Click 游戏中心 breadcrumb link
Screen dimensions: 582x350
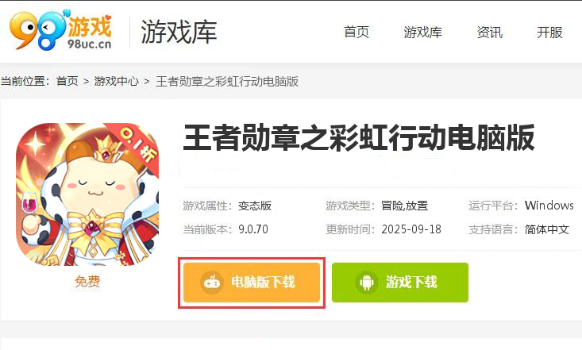tap(116, 81)
